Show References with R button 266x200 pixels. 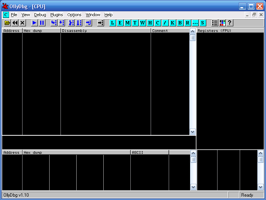click(x=187, y=23)
